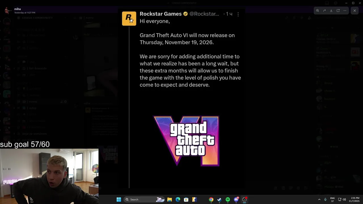
Task: Click the Grand Theft Auto VI logo
Action: [x=186, y=141]
